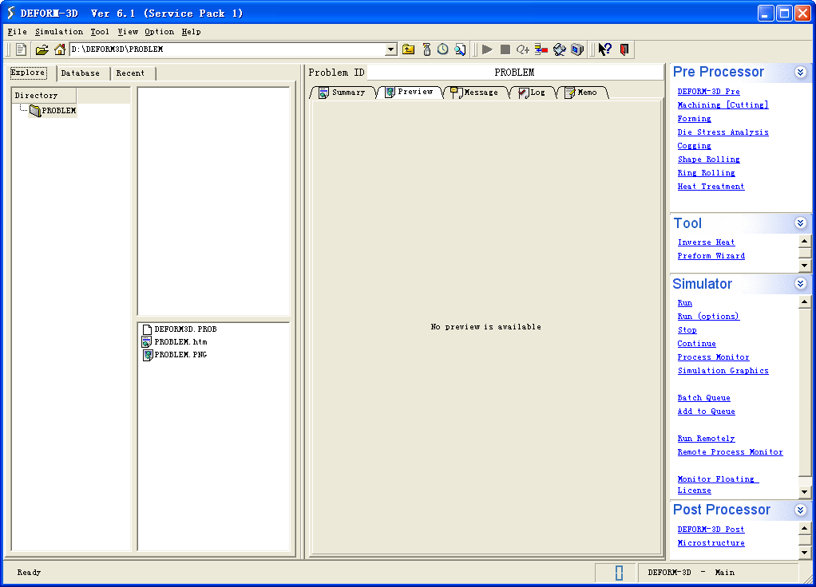Collapse the Simulator panel chevron
This screenshot has width=816, height=587.
point(800,284)
